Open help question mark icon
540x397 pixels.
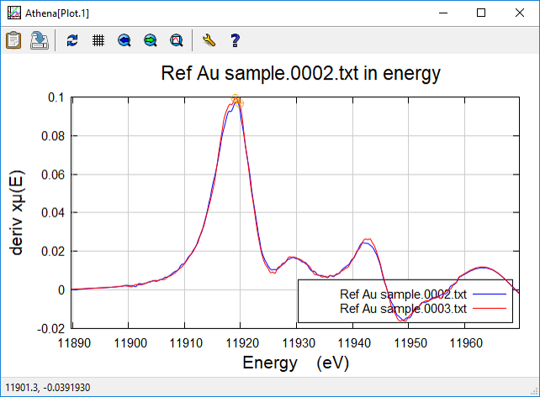(x=236, y=40)
